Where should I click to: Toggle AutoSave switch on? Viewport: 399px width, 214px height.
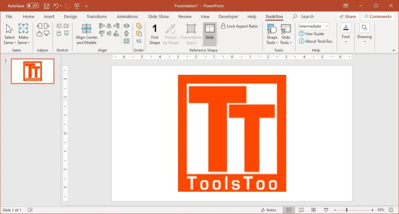point(33,6)
